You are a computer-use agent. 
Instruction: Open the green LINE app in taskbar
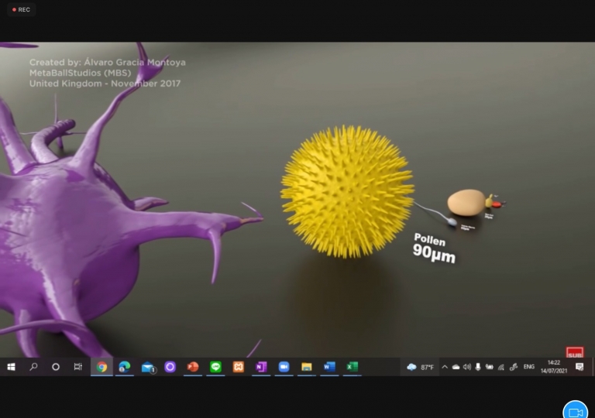tap(215, 367)
